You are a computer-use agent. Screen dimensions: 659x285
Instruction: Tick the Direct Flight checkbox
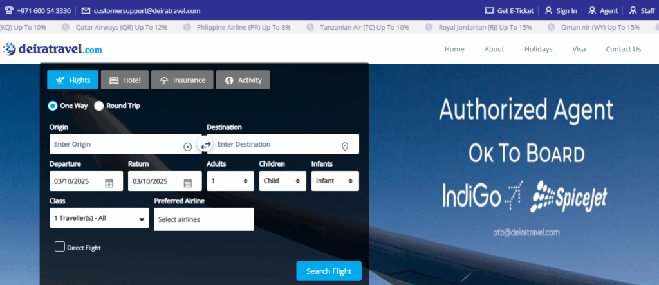pos(60,246)
